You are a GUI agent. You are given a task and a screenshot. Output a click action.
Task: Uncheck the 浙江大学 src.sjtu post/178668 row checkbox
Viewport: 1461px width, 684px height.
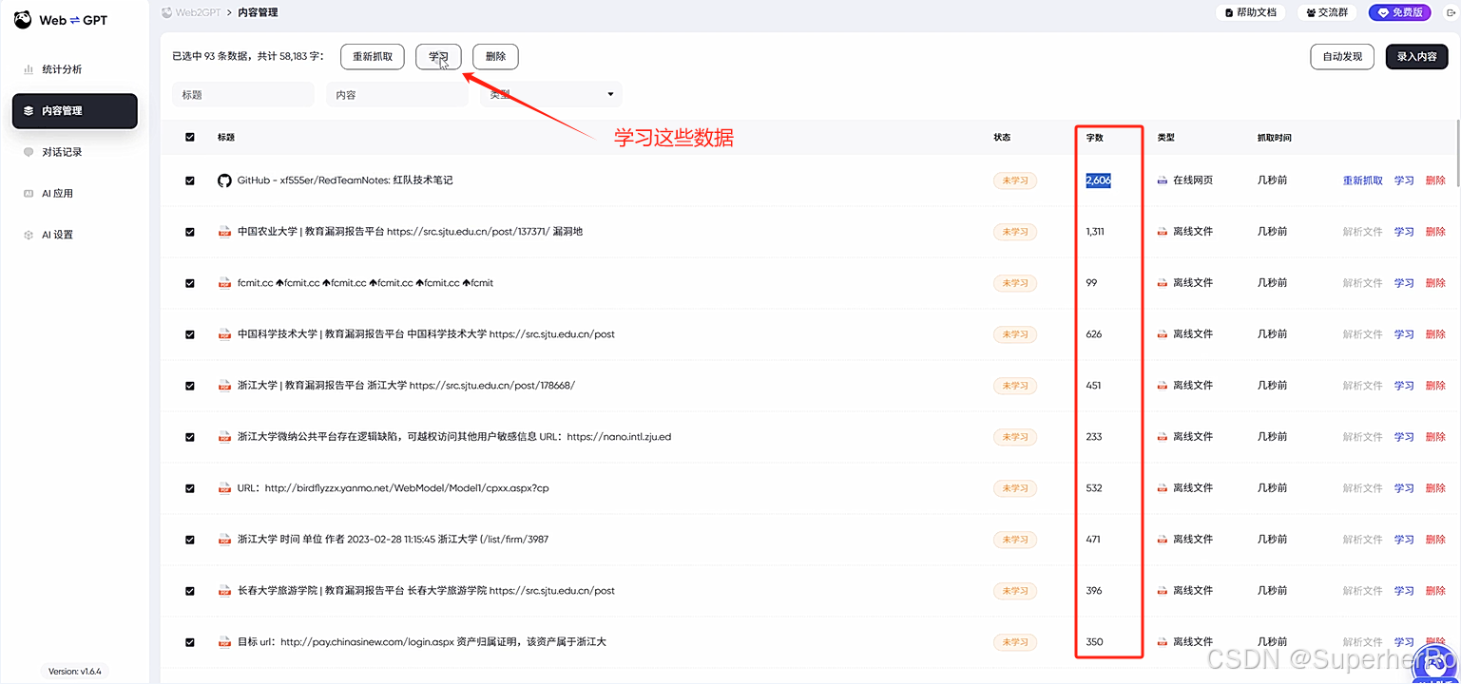point(190,386)
